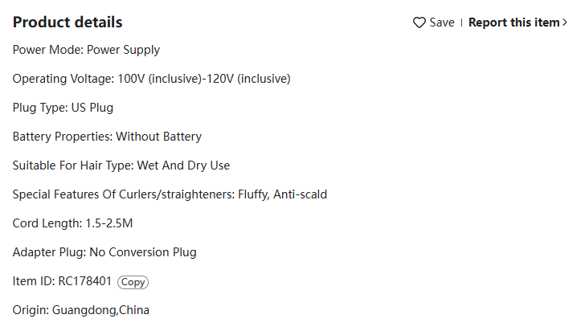The image size is (577, 331).
Task: Click the Save label beside the heart
Action: tap(442, 22)
